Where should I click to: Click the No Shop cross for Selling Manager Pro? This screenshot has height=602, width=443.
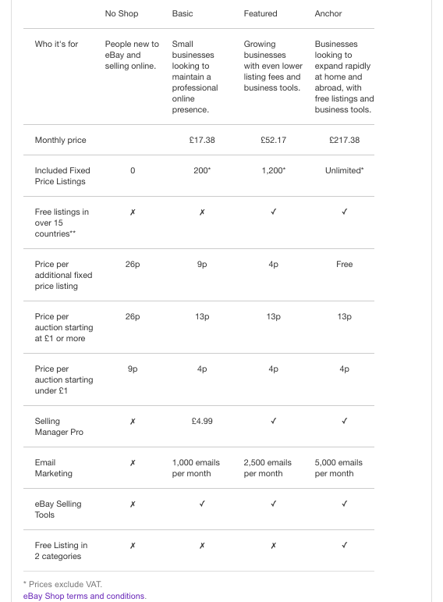click(133, 421)
